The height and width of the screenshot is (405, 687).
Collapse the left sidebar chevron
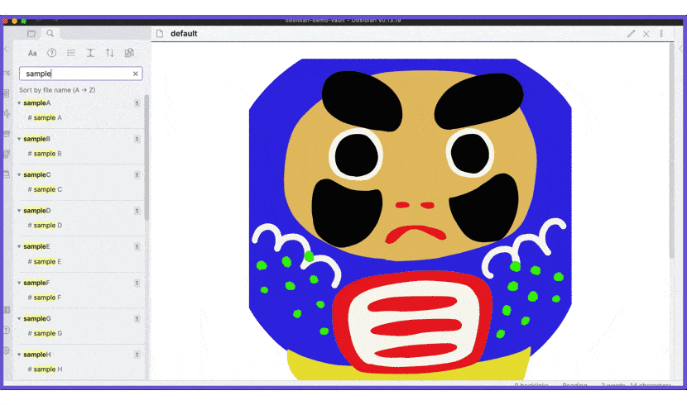6,49
